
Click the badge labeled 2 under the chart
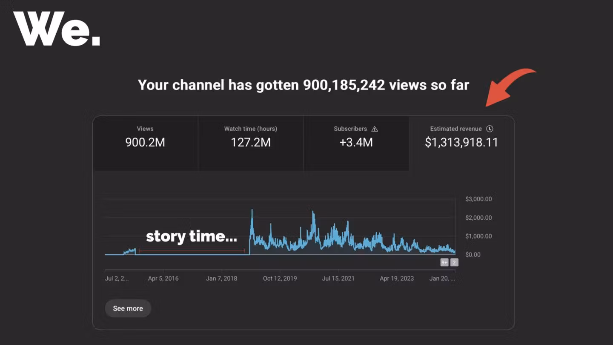(x=454, y=262)
